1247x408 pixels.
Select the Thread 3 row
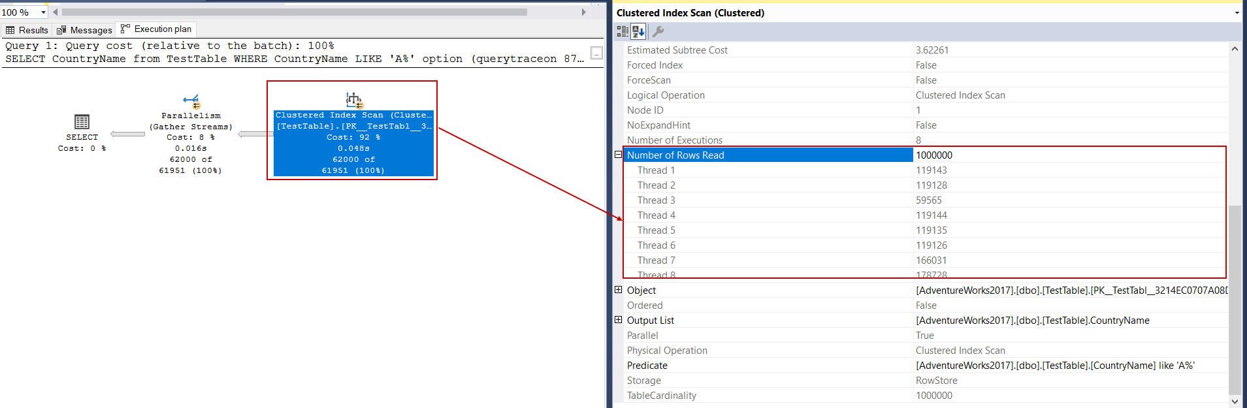tap(926, 200)
